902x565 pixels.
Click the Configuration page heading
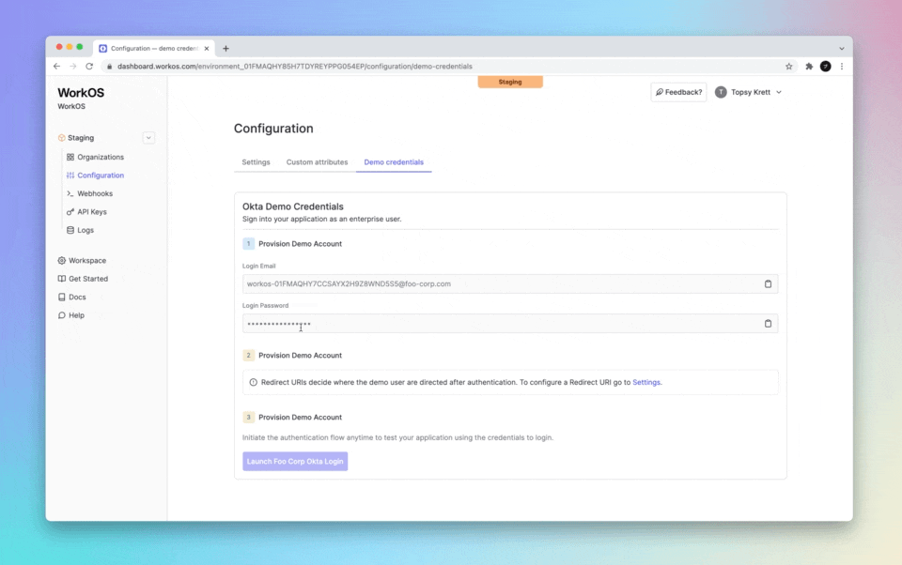pos(273,129)
